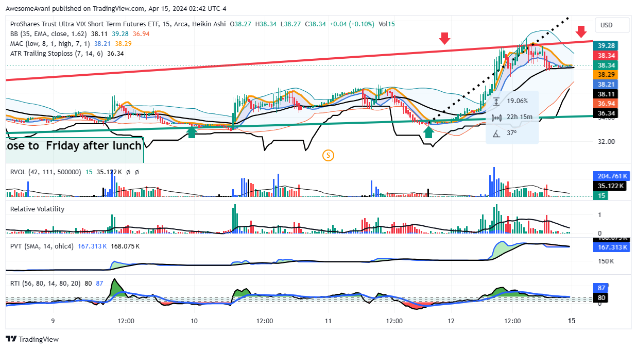Screen dimensions: 637x349
Task: Click the RVOL (42, 111, 500000) legend
Action: (45, 172)
